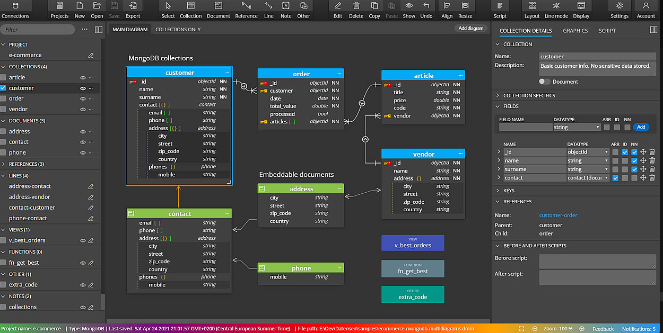Open the Connections panel
This screenshot has width=663, height=333.
point(15,10)
